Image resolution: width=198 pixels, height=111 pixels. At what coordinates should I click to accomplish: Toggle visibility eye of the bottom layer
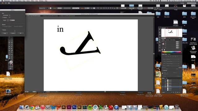click(163, 90)
